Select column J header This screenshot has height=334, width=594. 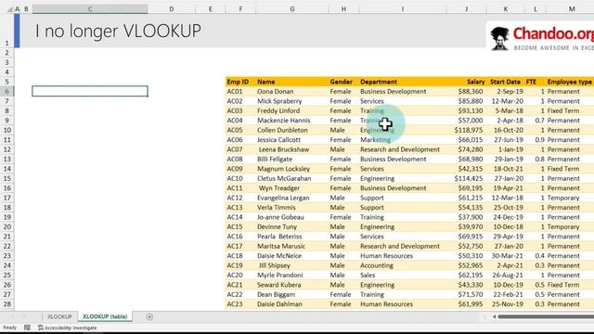[466, 8]
